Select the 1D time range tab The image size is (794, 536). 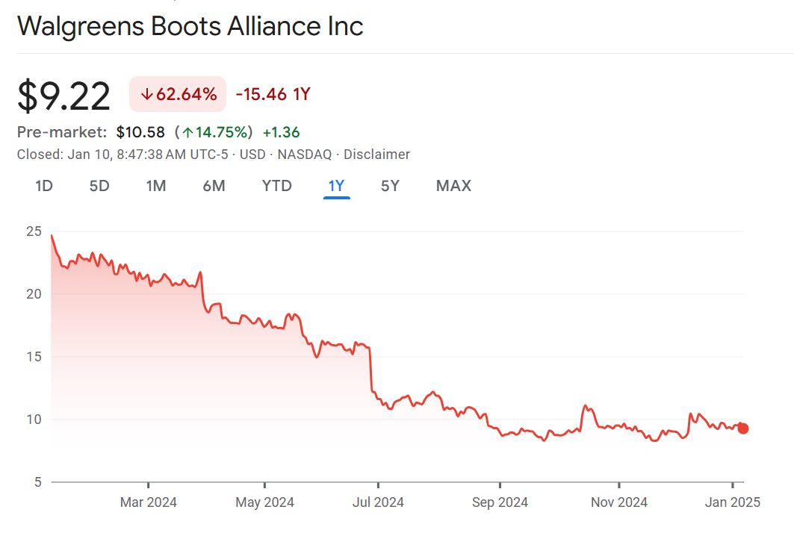[x=44, y=186]
